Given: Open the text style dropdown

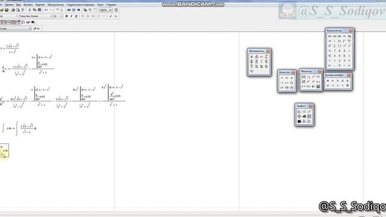Looking at the screenshot, I should point(17,16).
